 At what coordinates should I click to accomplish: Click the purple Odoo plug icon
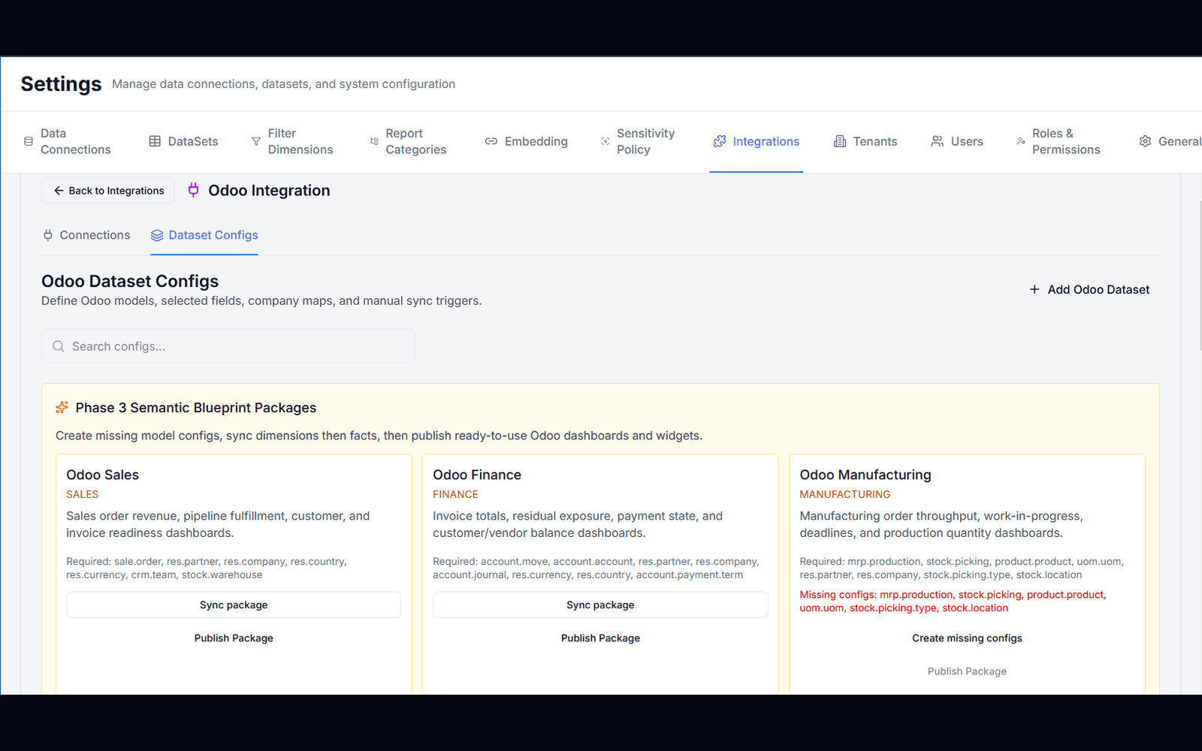click(x=193, y=190)
